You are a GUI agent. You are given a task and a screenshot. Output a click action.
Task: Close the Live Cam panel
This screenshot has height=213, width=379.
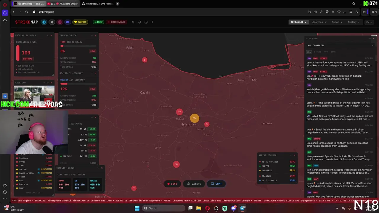tap(51, 83)
